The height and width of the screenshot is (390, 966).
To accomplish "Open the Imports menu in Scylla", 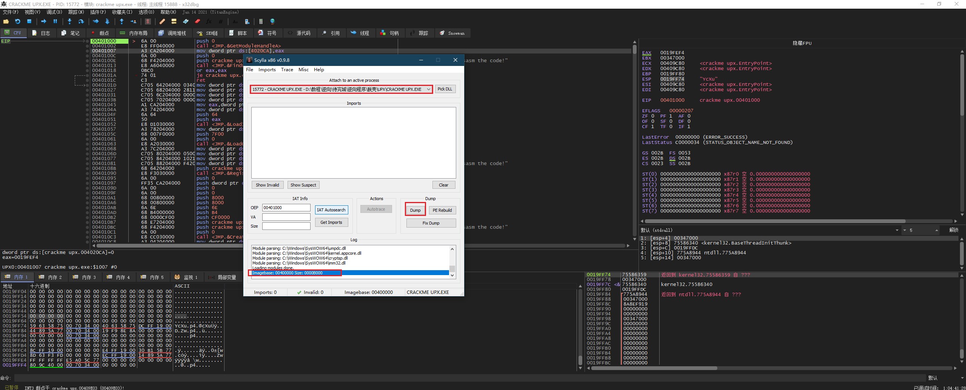I will (x=267, y=70).
